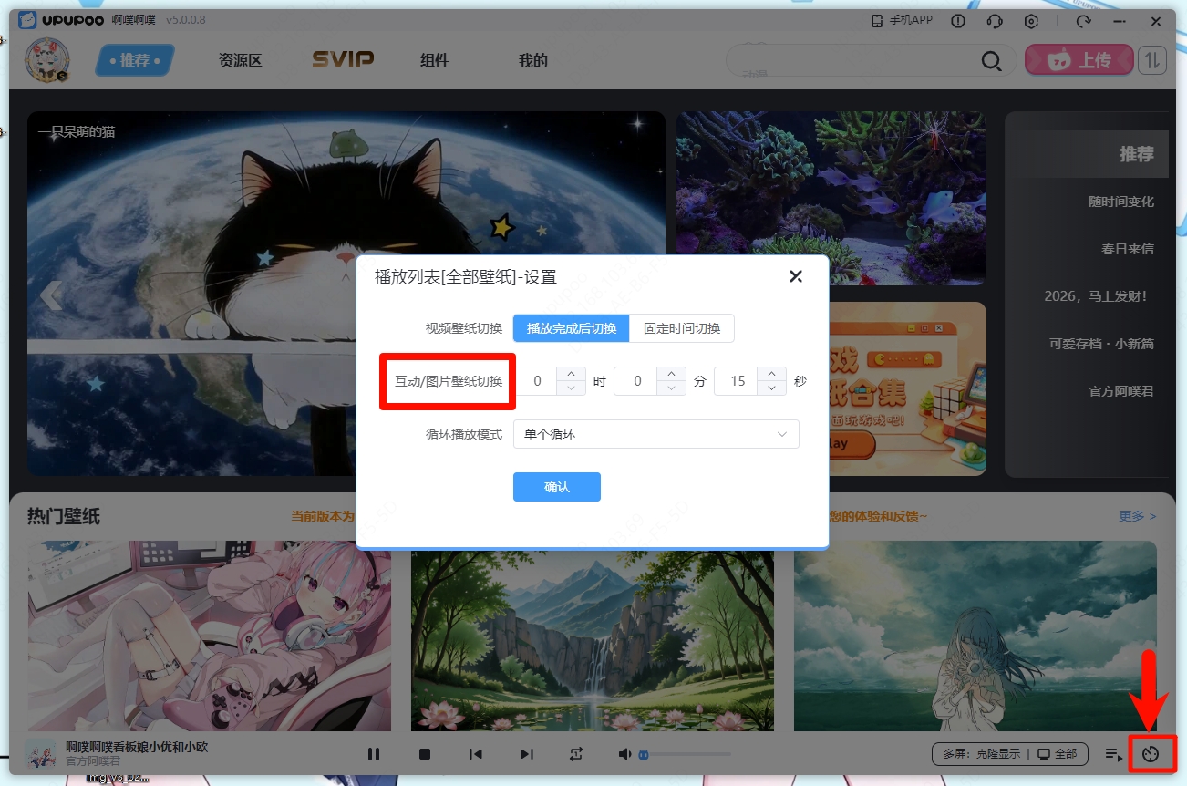1187x786 pixels.
Task: Pause the current wallpaper playback
Action: click(374, 754)
